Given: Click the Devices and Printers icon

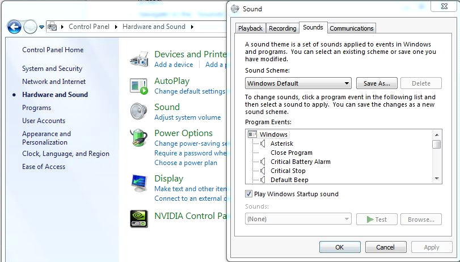Looking at the screenshot, I should tap(139, 59).
